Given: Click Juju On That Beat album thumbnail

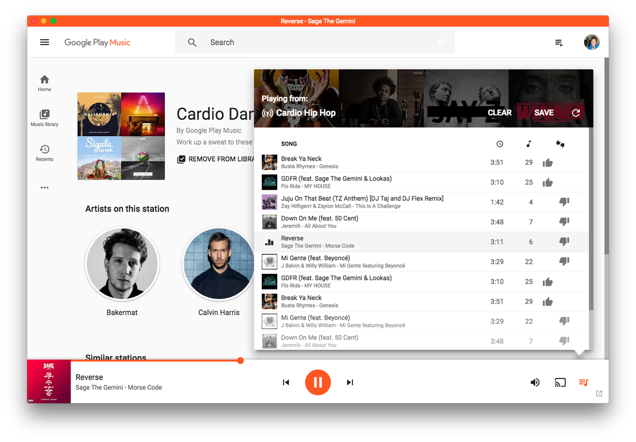Looking at the screenshot, I should pos(270,202).
